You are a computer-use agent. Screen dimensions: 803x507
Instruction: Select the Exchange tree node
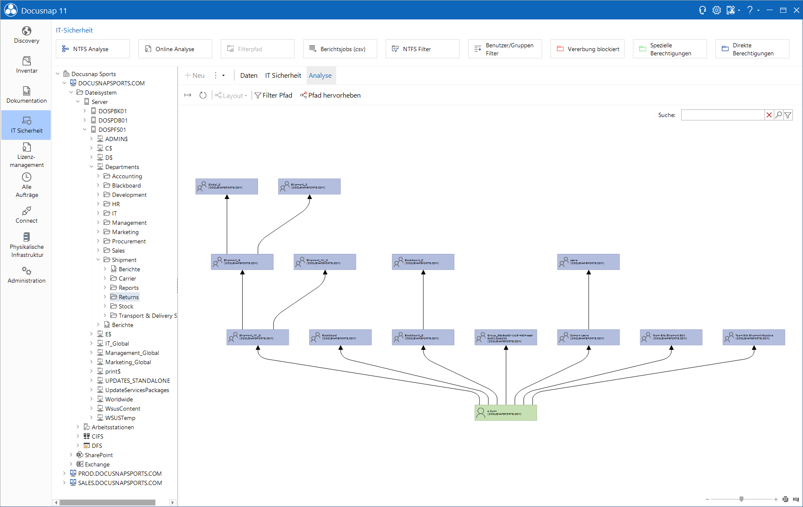(x=93, y=464)
